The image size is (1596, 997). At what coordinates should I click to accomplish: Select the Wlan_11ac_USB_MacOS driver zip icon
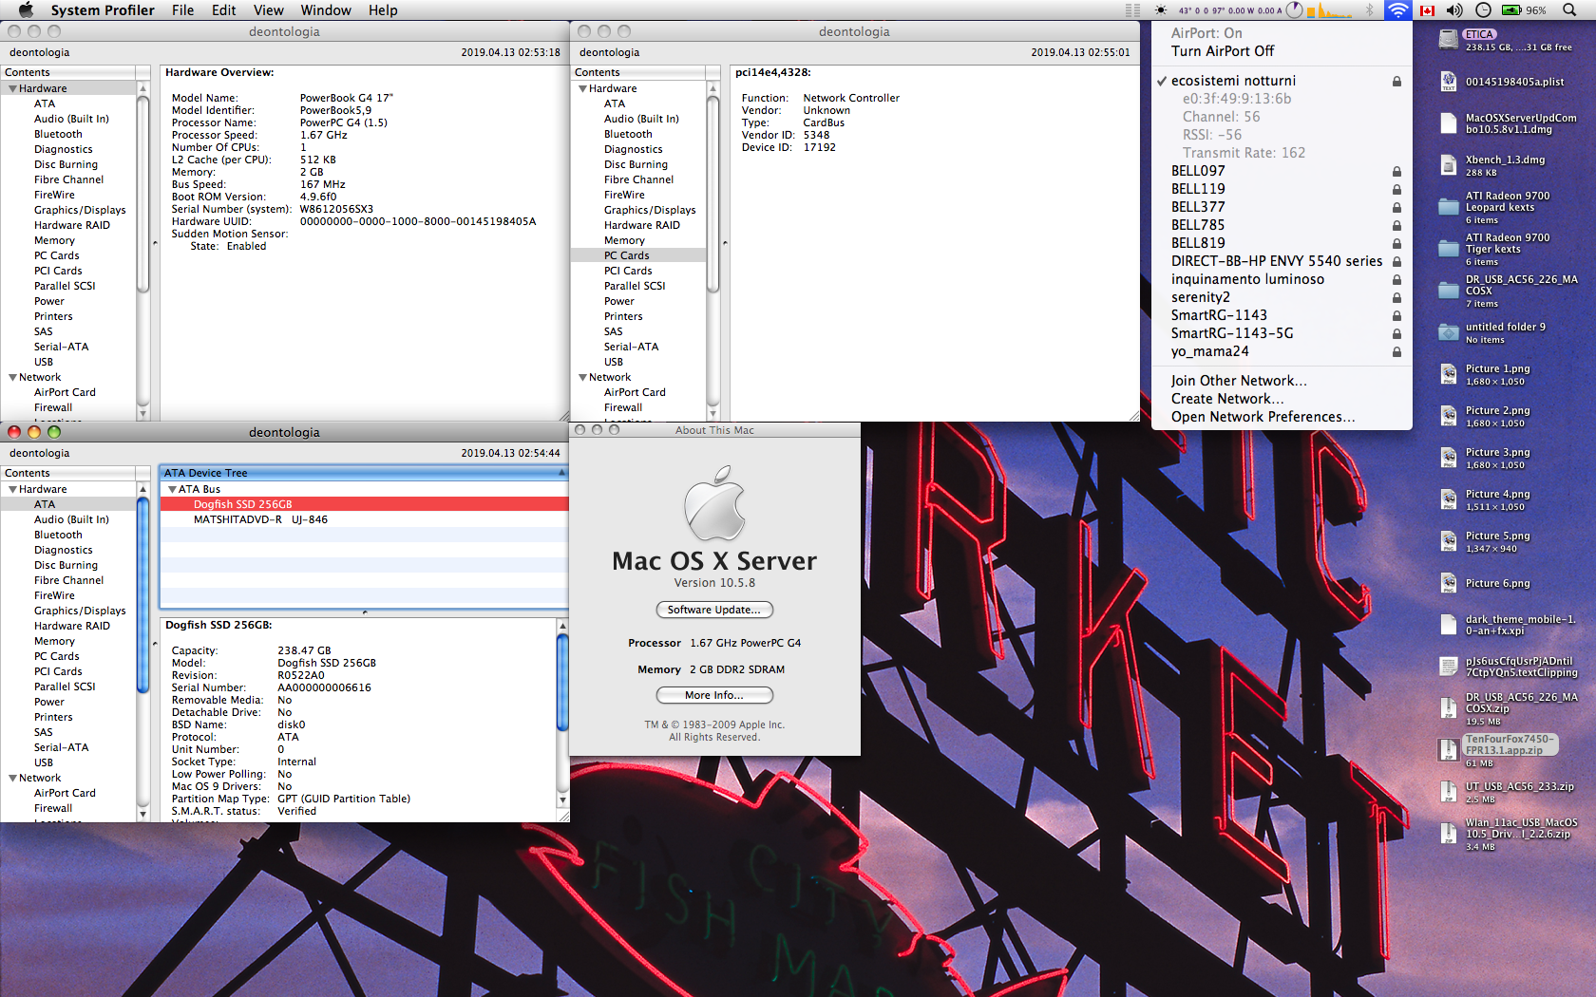(1448, 834)
